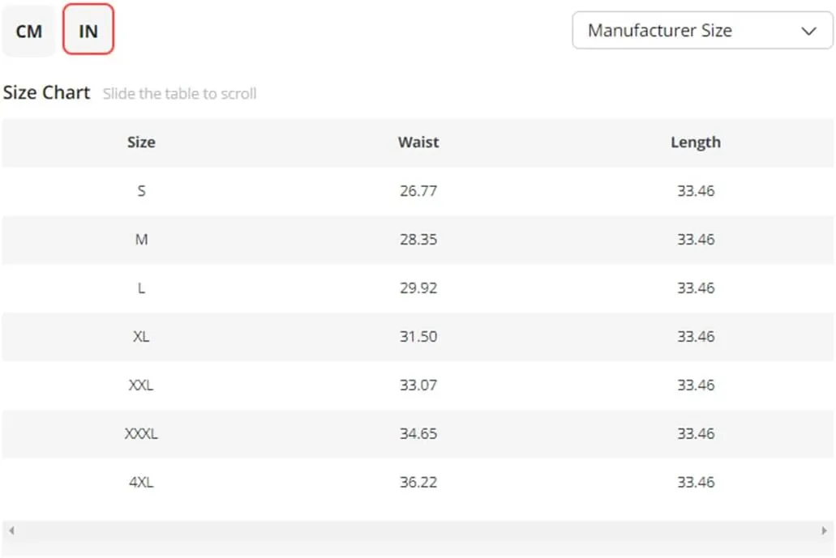The height and width of the screenshot is (558, 836).
Task: Select the M size row
Action: 142,240
